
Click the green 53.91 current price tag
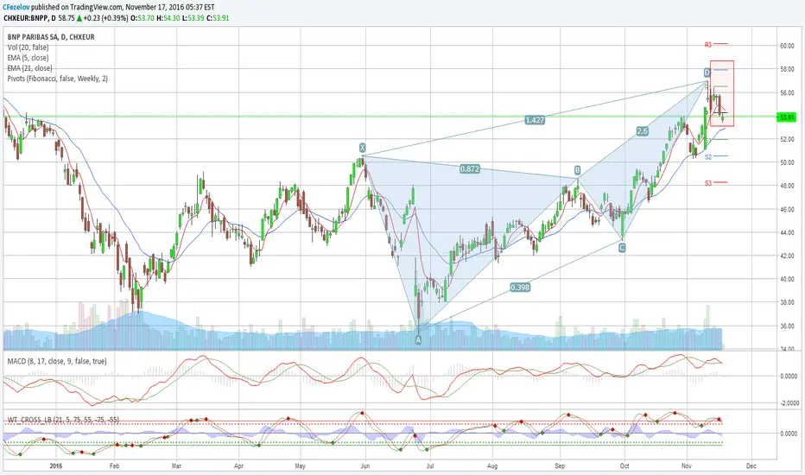(787, 117)
